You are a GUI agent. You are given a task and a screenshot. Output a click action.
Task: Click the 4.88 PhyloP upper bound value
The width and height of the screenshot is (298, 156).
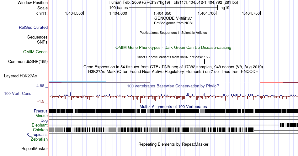point(40,86)
